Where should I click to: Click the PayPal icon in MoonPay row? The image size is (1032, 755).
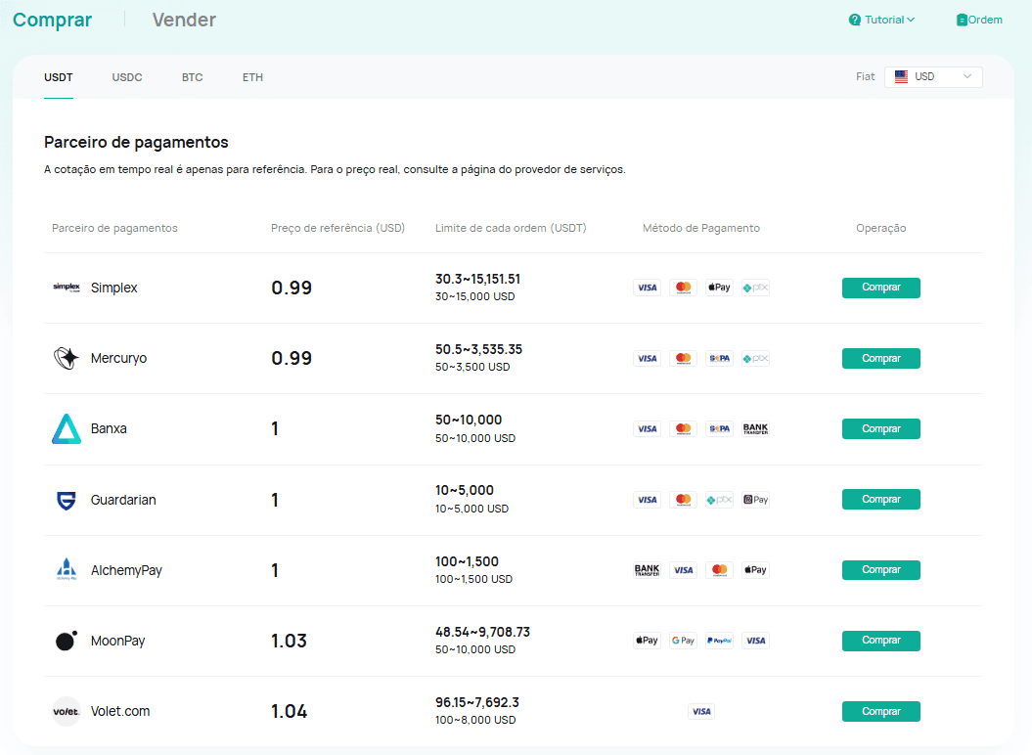pyautogui.click(x=719, y=641)
